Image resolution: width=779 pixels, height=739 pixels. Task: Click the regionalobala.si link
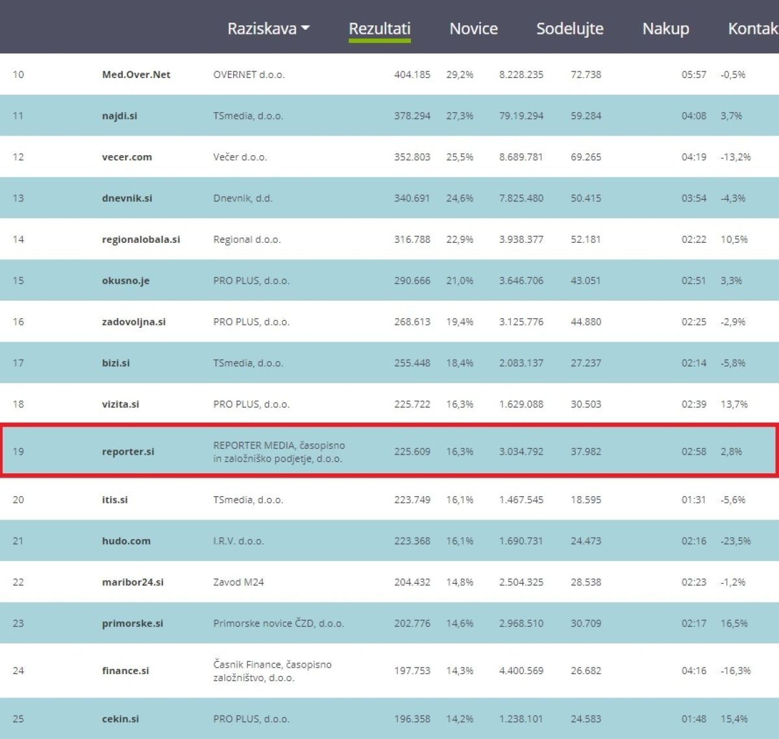pos(141,240)
